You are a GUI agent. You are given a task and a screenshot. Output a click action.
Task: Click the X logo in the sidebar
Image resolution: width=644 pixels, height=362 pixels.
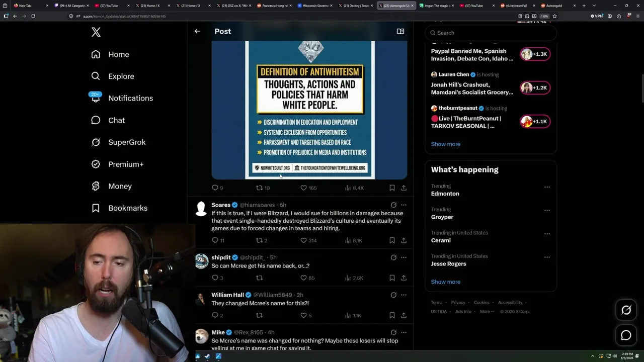click(x=96, y=32)
